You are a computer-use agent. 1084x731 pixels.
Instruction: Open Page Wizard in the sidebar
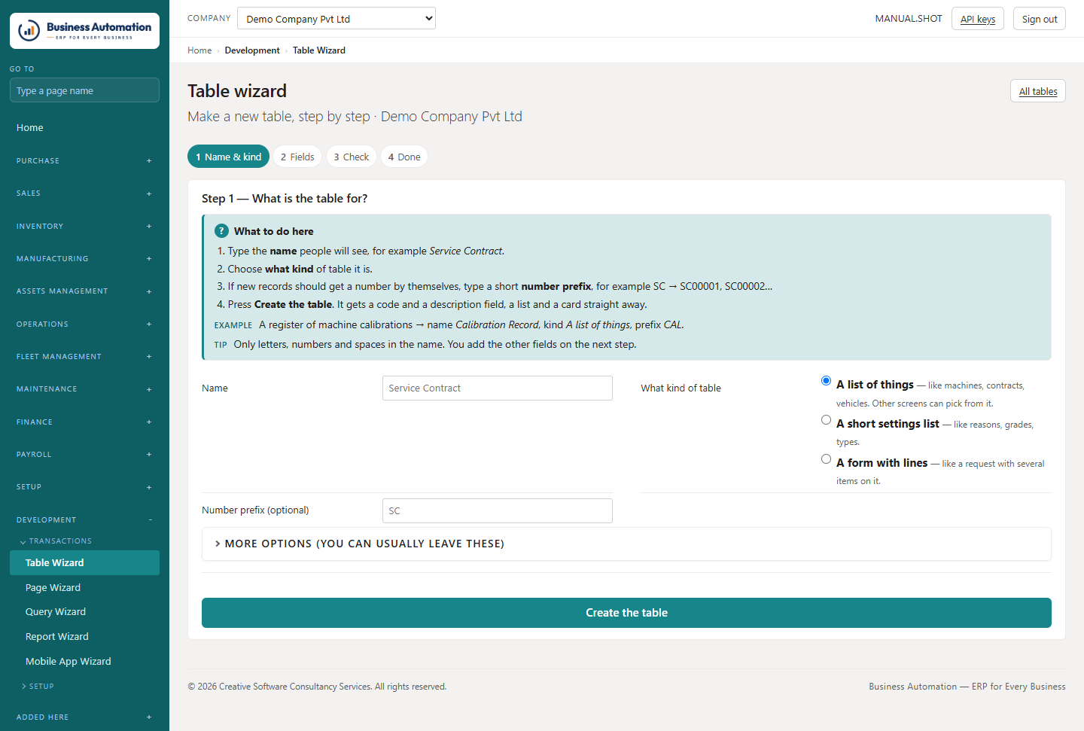[84, 588]
